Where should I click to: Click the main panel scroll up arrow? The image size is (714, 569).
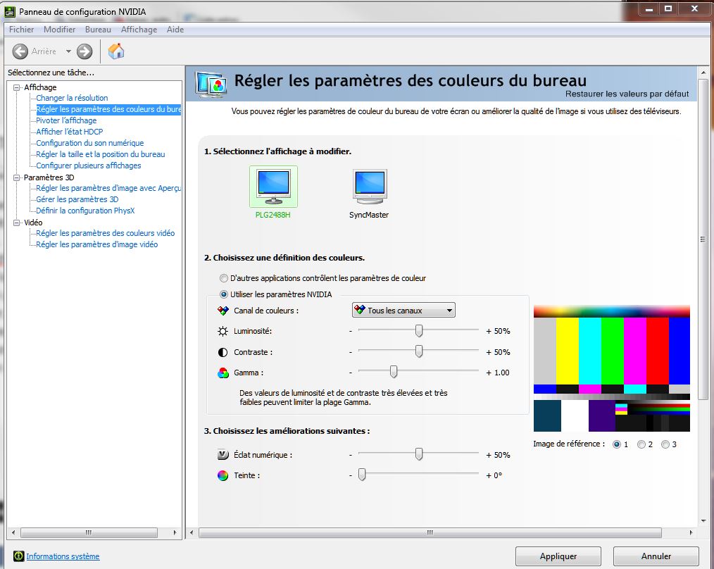703,73
